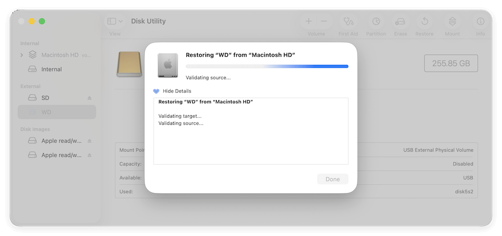The height and width of the screenshot is (236, 502).
Task: Remove volume with minus icon
Action: point(324,22)
